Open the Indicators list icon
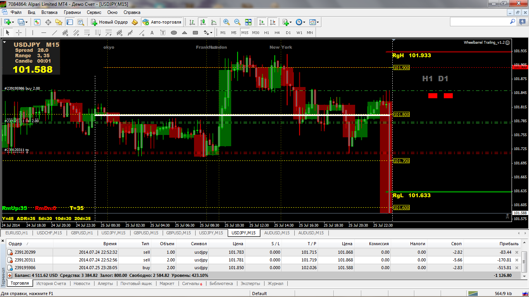The image size is (529, 297). (285, 22)
